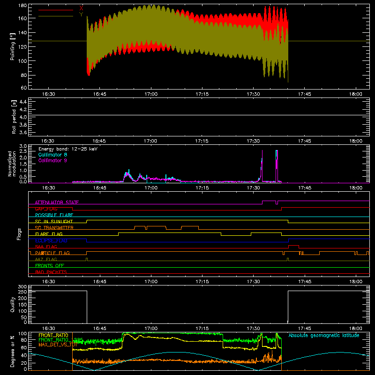Click the ATTENUATOR_STATE flag label
The width and height of the screenshot is (375, 375).
[57, 202]
